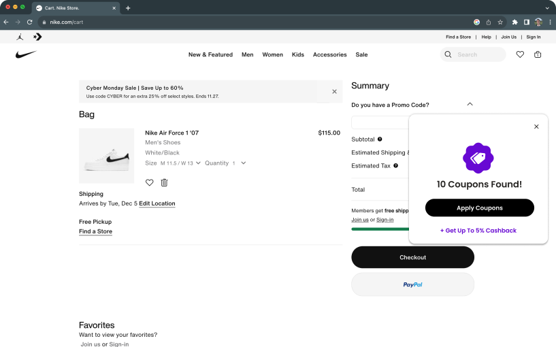Click Sign-in link under Favorites
556x347 pixels.
119,344
